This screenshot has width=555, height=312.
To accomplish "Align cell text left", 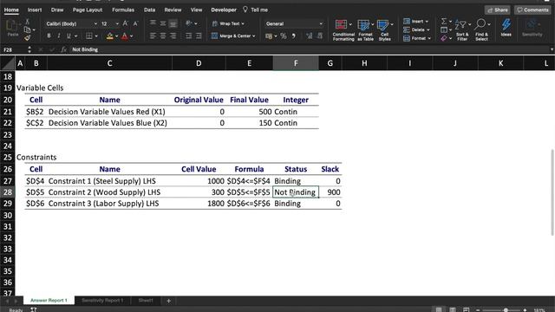I will [153, 36].
